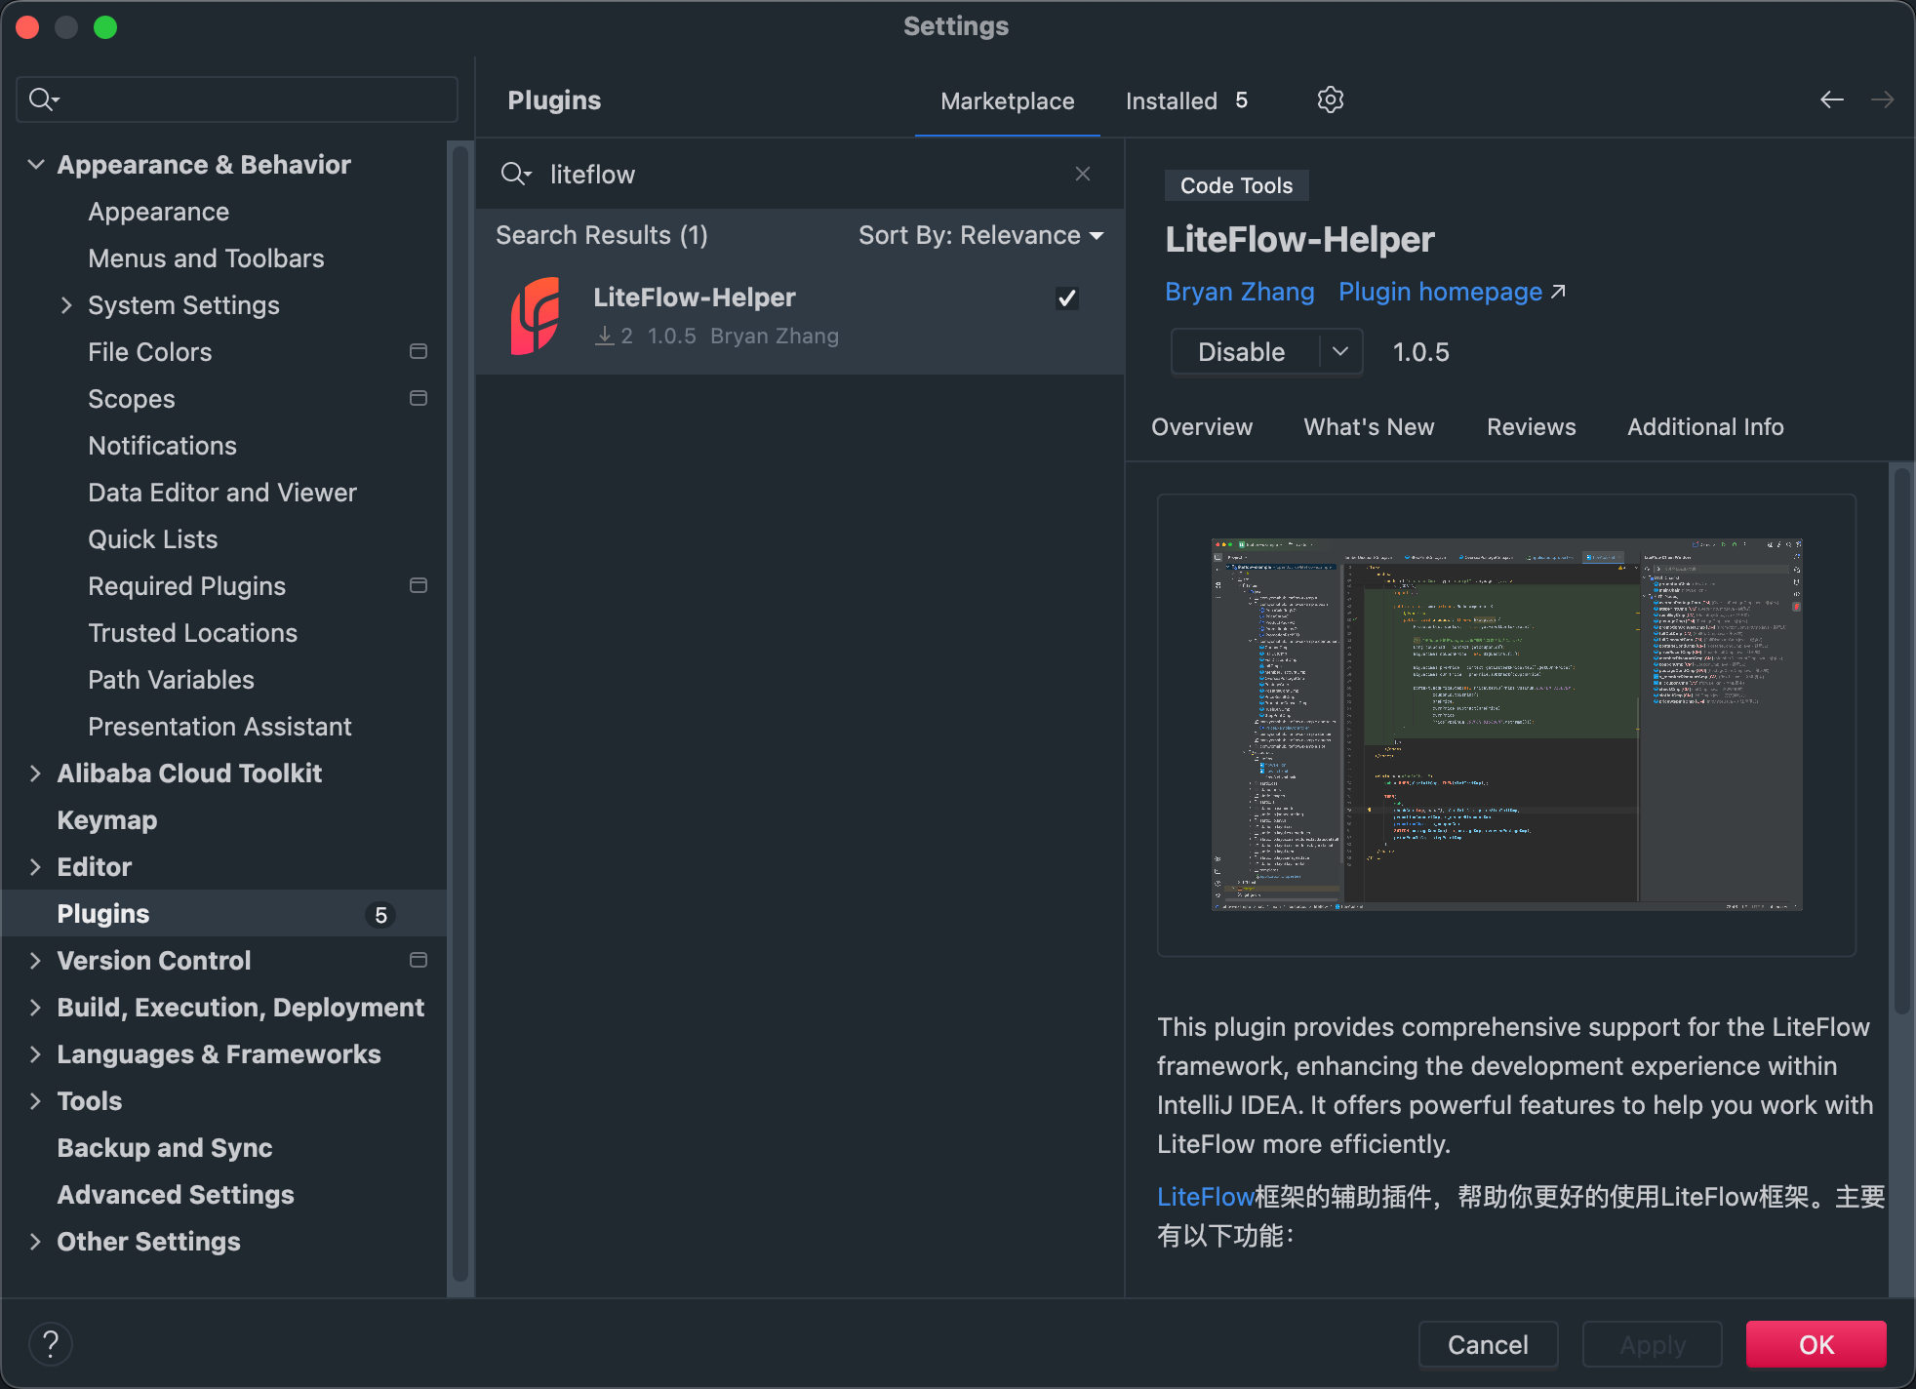Select File Colors settings

149,352
